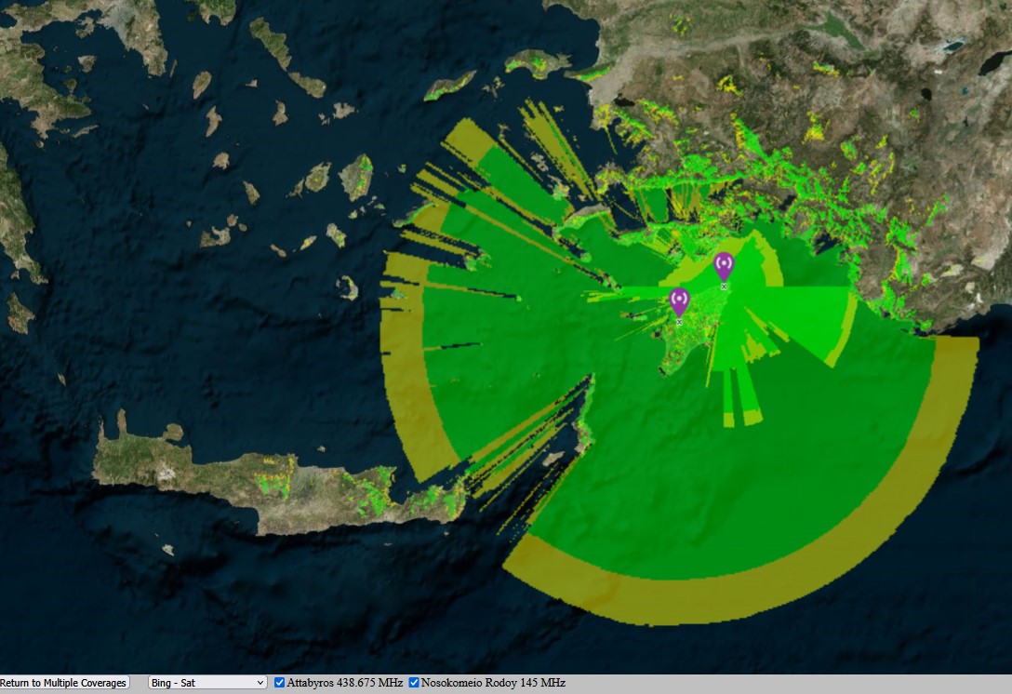
Task: Select the southwestern purple transmitter marker
Action: pyautogui.click(x=679, y=300)
